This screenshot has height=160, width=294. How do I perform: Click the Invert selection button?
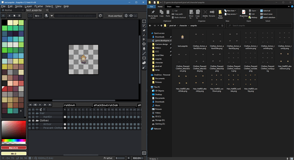pos(268,17)
